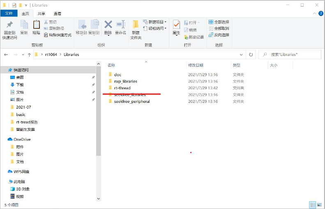Expand the Open (打开) dropdown

[192, 22]
